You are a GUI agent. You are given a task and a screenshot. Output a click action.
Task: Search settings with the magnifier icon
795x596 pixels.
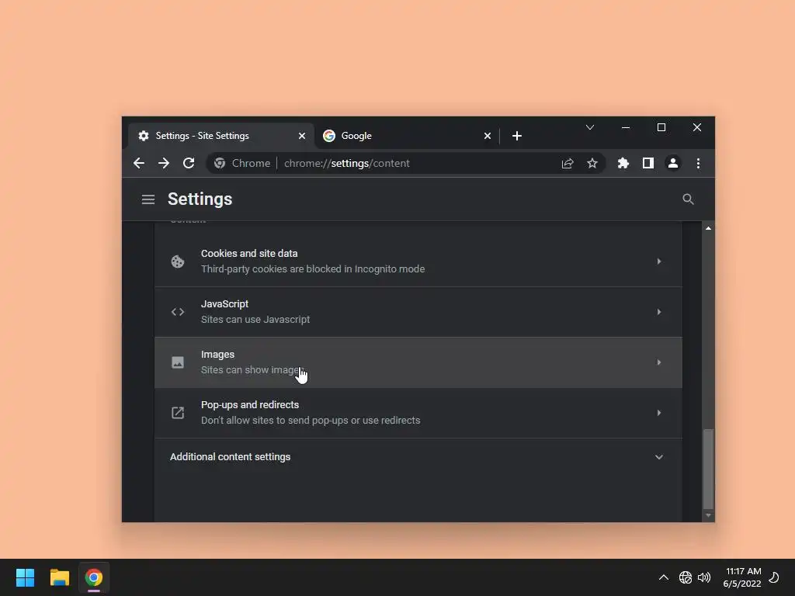pos(688,199)
